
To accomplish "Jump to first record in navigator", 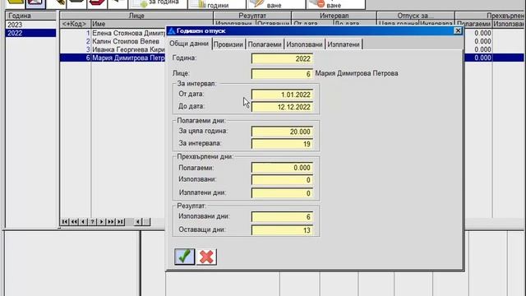I will pyautogui.click(x=65, y=222).
